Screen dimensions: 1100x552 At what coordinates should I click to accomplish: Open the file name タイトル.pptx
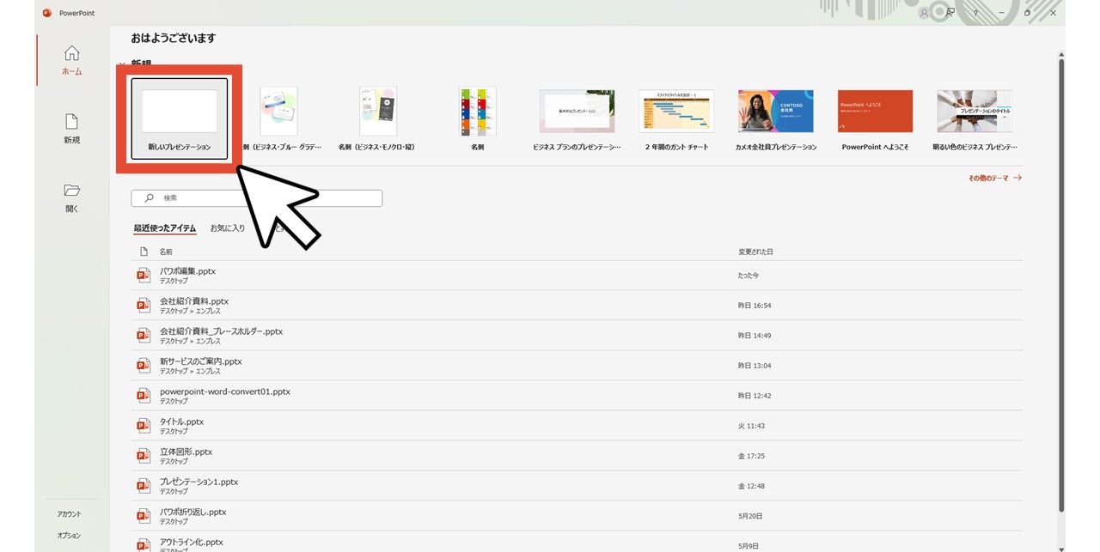pos(182,422)
